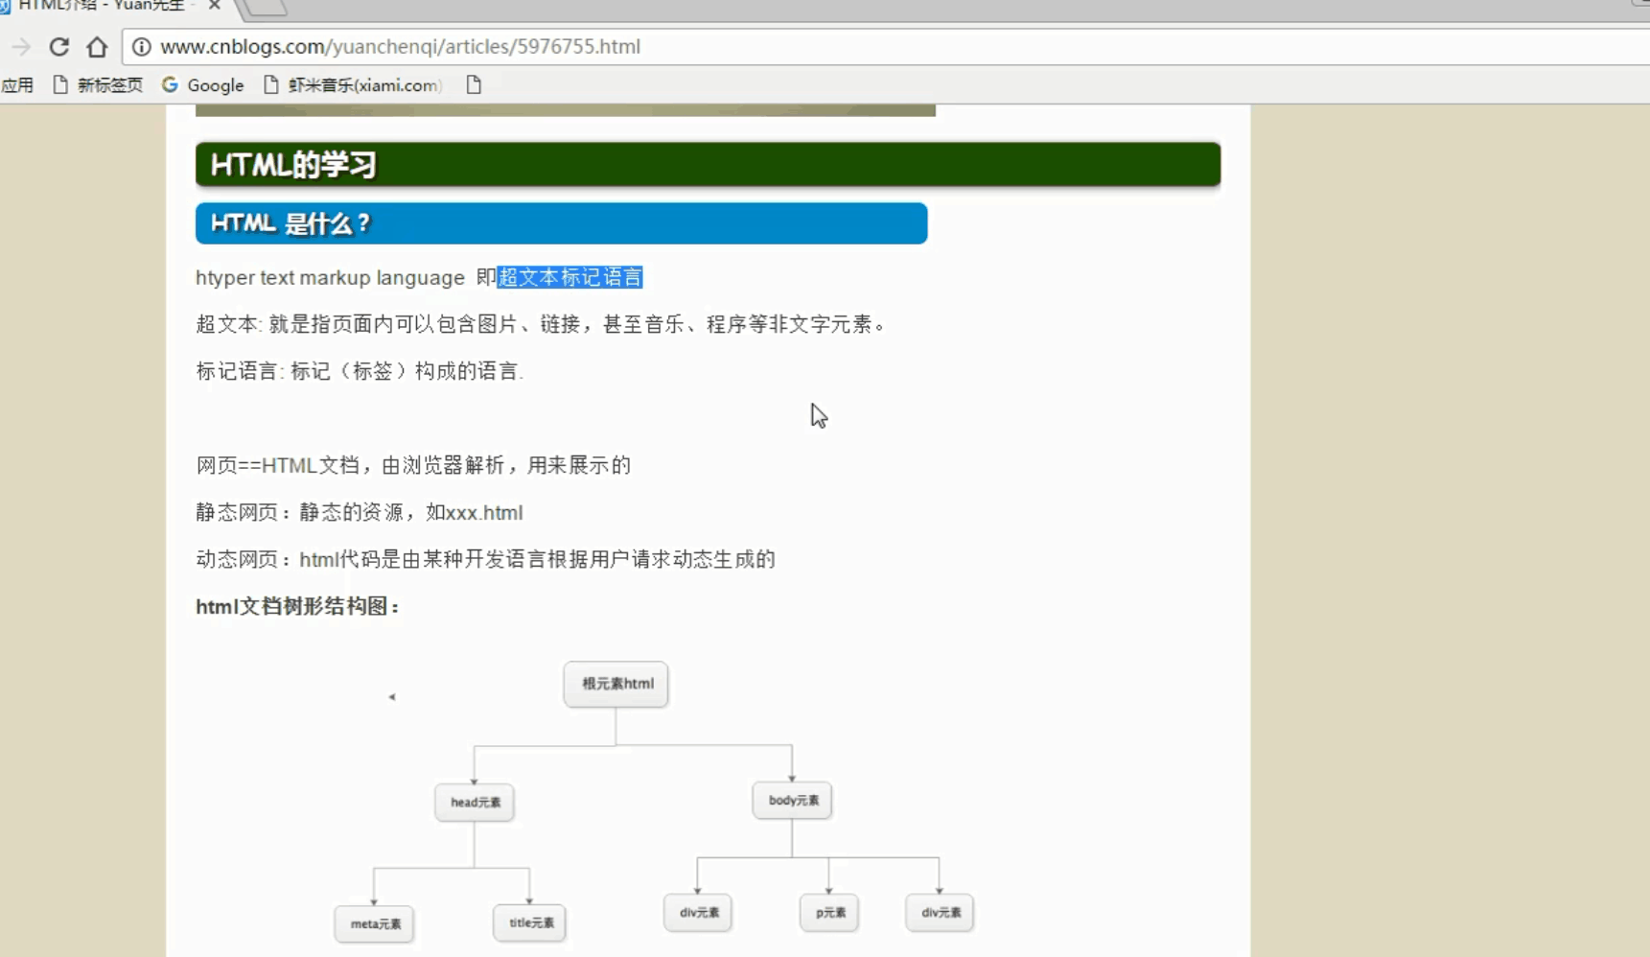Select the 根元素html node in diagram
The width and height of the screenshot is (1650, 957).
click(x=616, y=684)
